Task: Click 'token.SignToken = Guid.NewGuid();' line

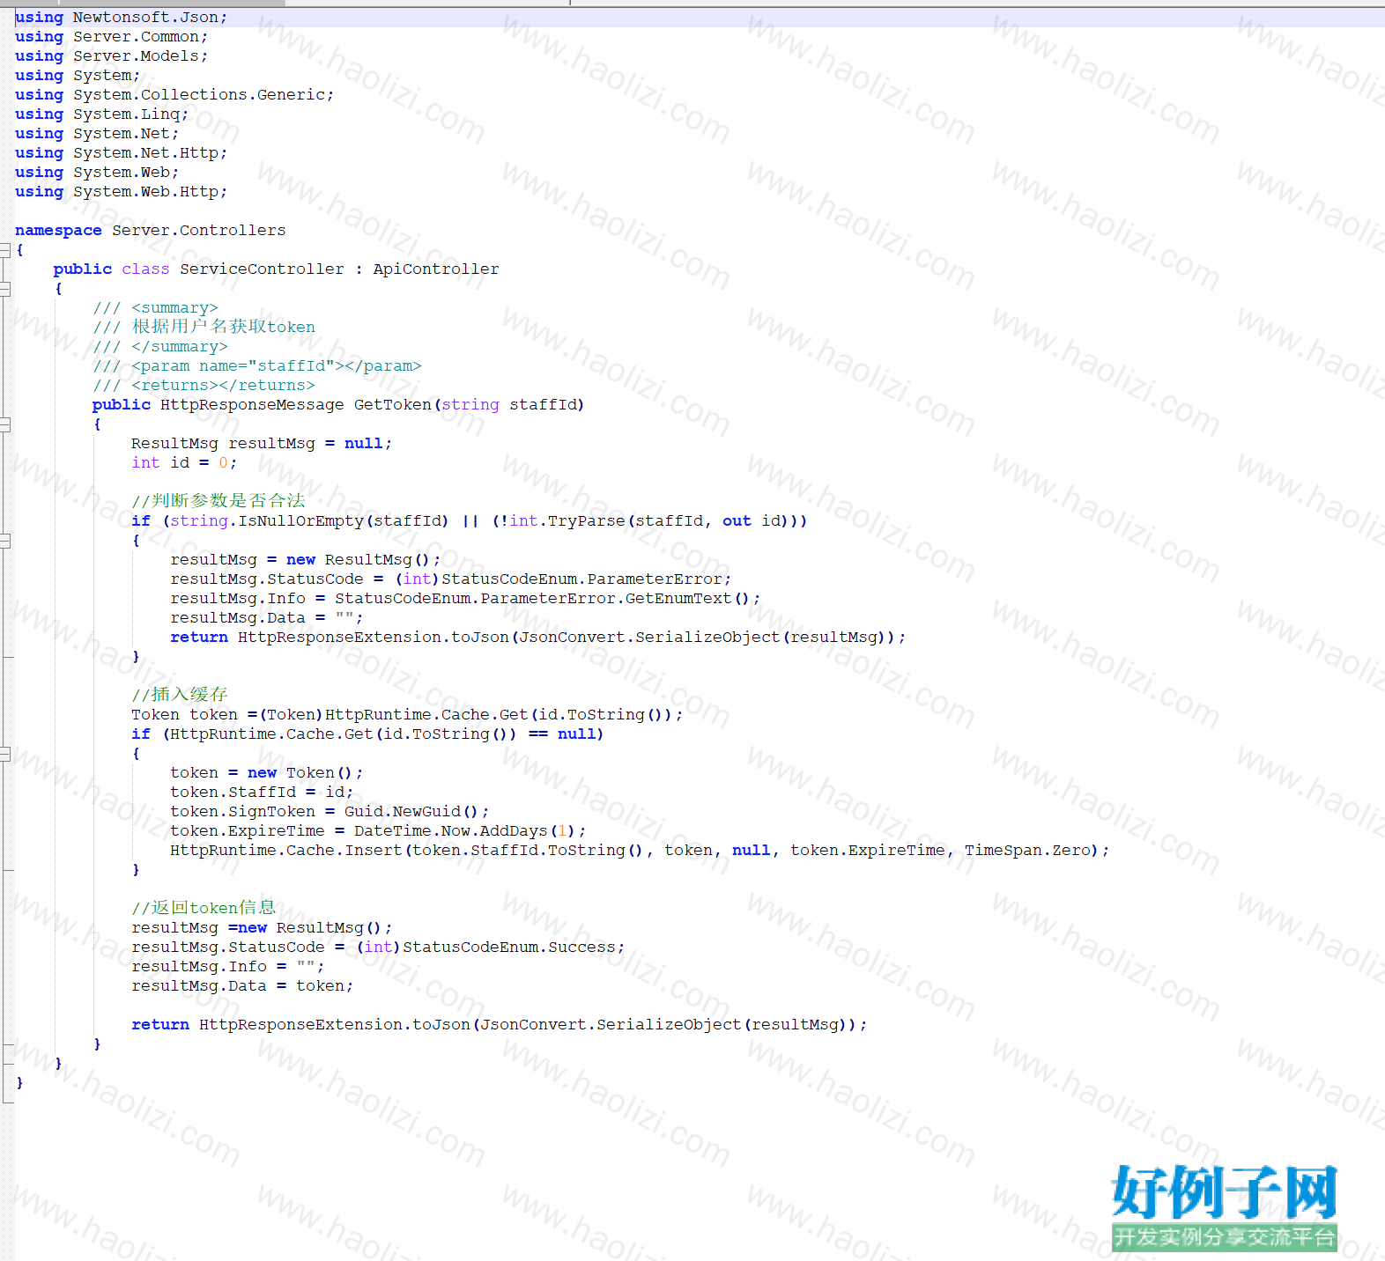Action: tap(330, 811)
